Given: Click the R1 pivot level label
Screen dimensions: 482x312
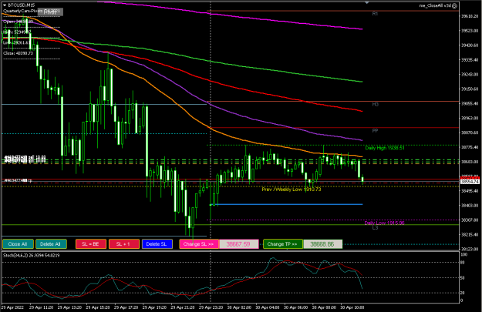Looking at the screenshot, I should 375,14.
